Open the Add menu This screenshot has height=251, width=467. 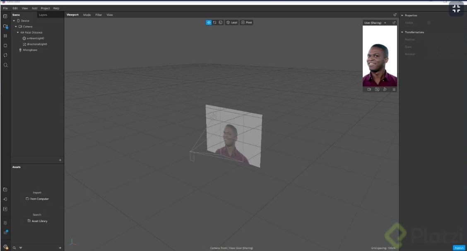[x=34, y=8]
